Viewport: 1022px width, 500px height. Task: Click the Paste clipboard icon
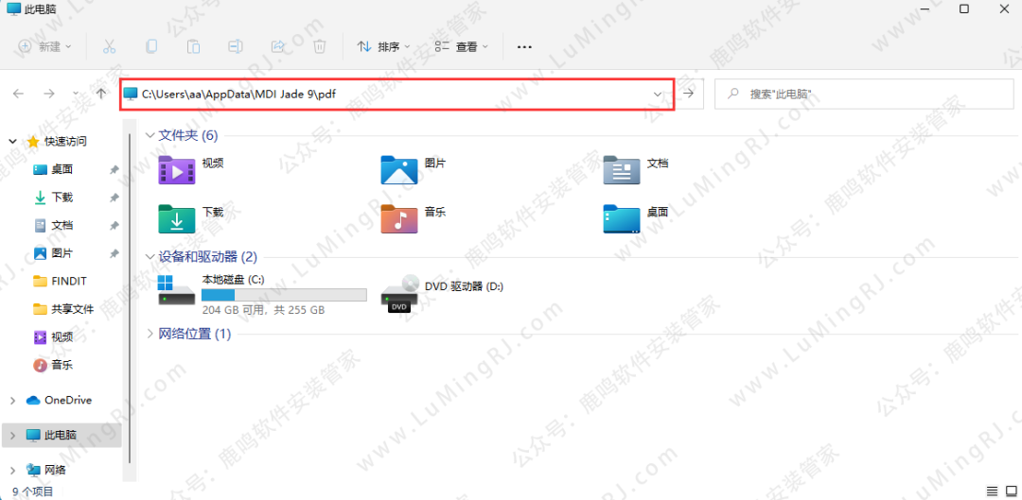click(x=193, y=46)
